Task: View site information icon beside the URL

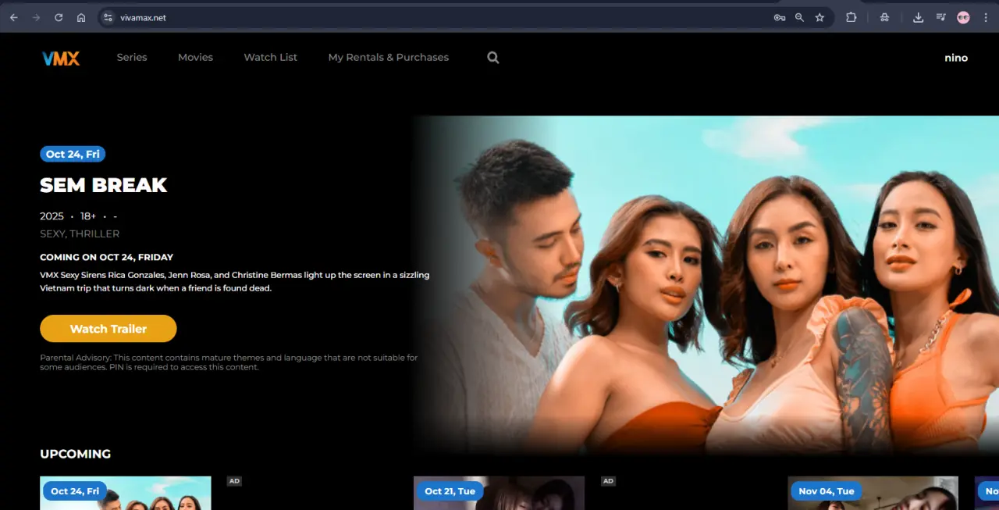Action: coord(108,17)
